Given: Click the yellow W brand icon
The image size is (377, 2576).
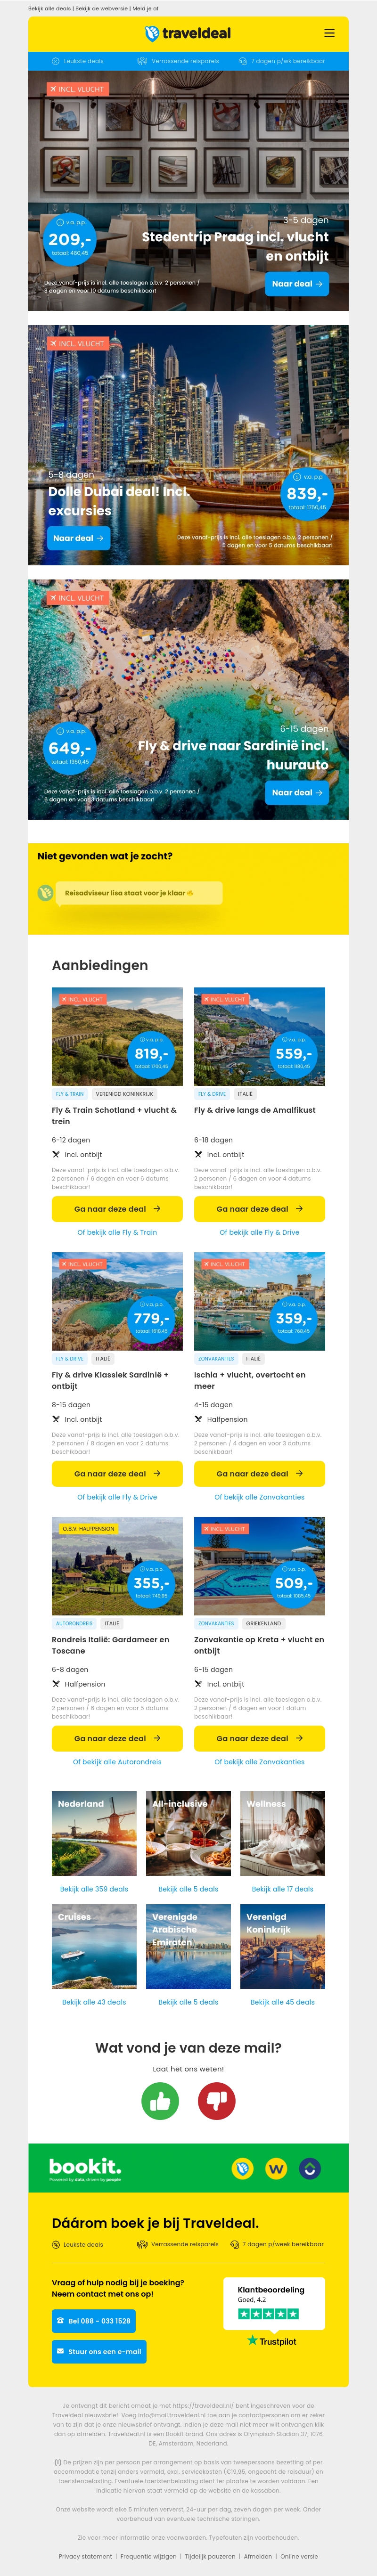Looking at the screenshot, I should click(276, 2168).
